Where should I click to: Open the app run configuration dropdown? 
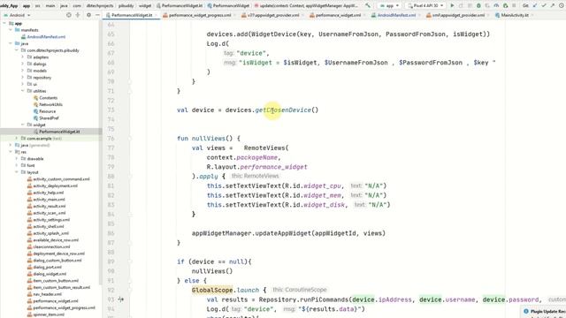click(x=389, y=6)
